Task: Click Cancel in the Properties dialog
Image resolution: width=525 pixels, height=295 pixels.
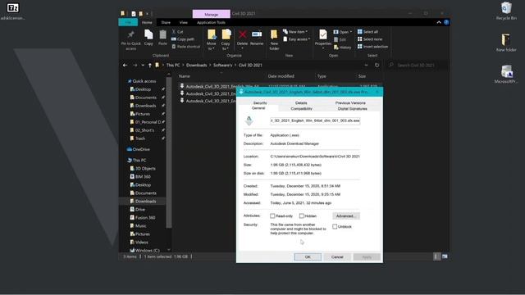Action: 337,256
